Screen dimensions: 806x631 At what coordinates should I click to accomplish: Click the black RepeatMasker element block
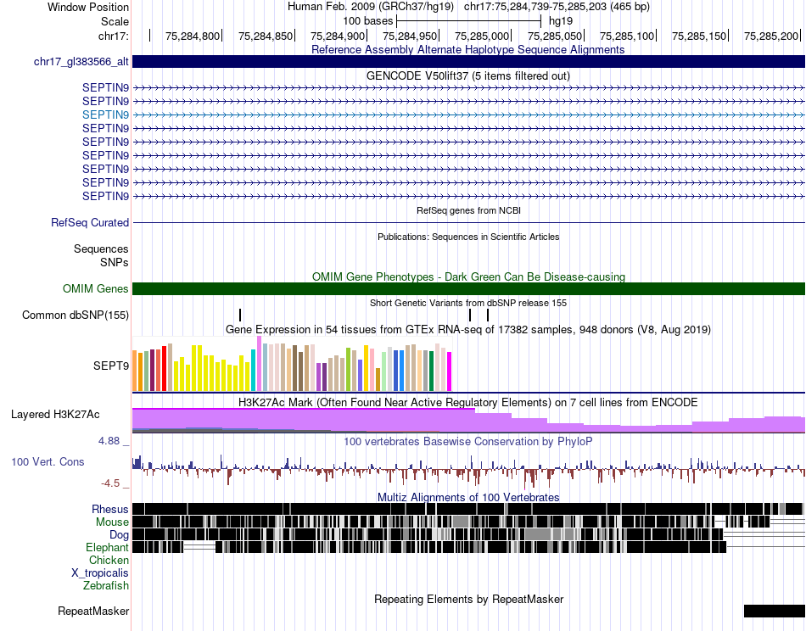tap(774, 611)
